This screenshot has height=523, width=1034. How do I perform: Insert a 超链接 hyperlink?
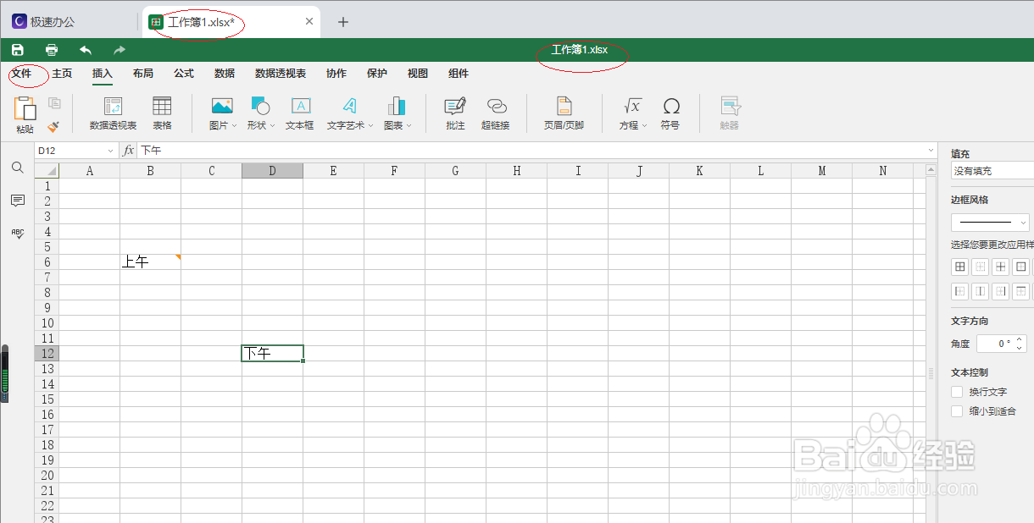[497, 112]
